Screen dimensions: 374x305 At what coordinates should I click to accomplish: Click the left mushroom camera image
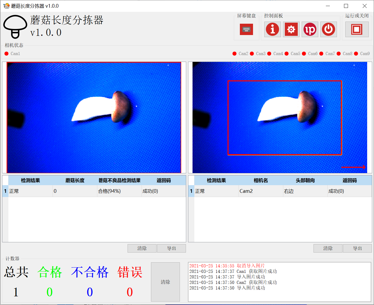pyautogui.click(x=94, y=117)
